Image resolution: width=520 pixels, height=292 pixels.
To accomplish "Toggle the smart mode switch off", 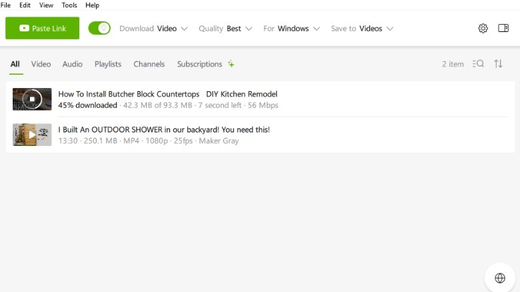I will (99, 28).
